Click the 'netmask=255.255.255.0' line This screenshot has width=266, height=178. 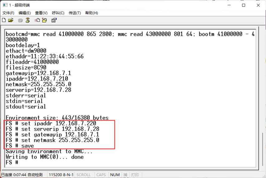(39, 84)
